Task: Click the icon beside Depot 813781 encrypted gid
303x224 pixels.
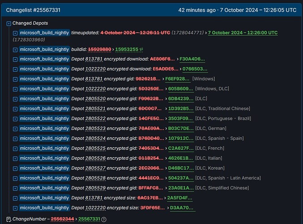Action: click(x=15, y=79)
